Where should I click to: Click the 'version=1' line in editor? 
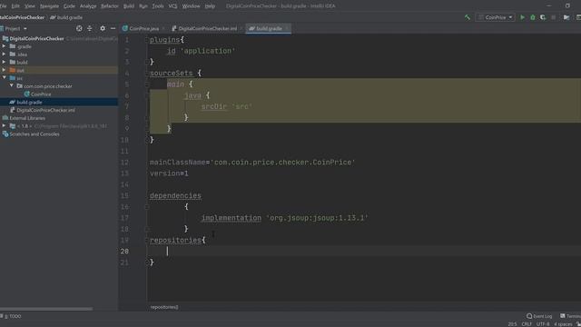click(x=169, y=173)
